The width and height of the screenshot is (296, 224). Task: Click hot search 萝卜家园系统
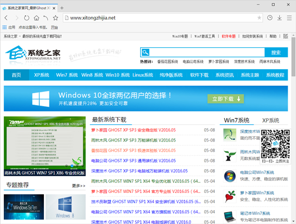point(219,62)
